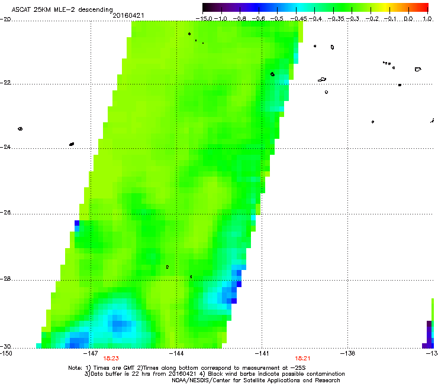Click the -22 latitude axis label

coord(5,83)
